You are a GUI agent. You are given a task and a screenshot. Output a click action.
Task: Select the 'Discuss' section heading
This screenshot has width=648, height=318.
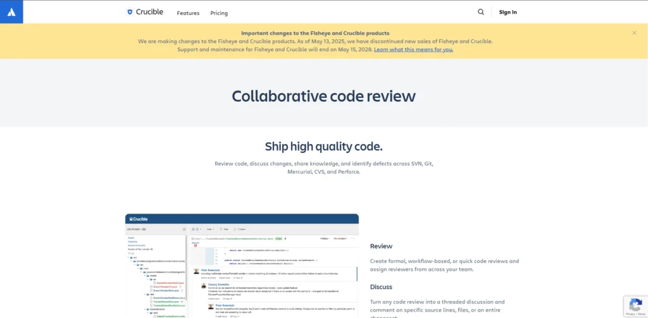pos(381,286)
